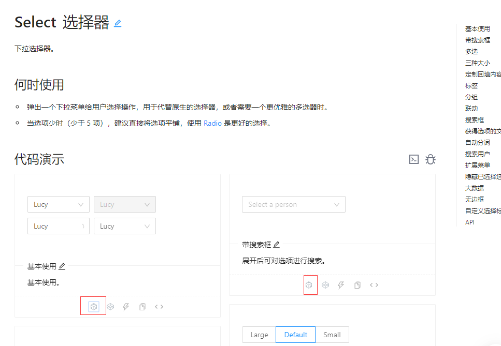Image resolution: width=501 pixels, height=346 pixels.
Task: Go to 自定义选择标签 anchor link
Action: (x=483, y=211)
